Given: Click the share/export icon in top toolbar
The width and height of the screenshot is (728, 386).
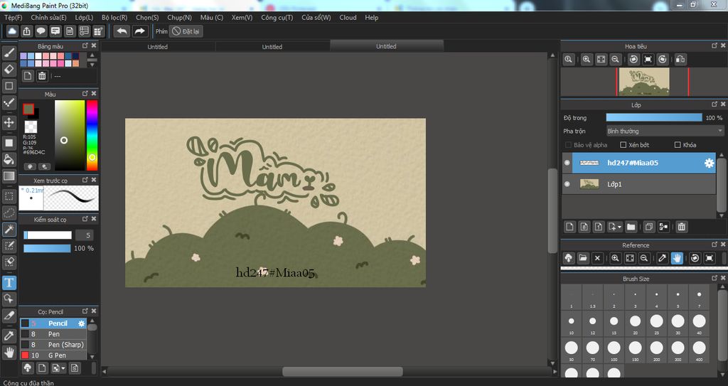Looking at the screenshot, I should point(27,31).
